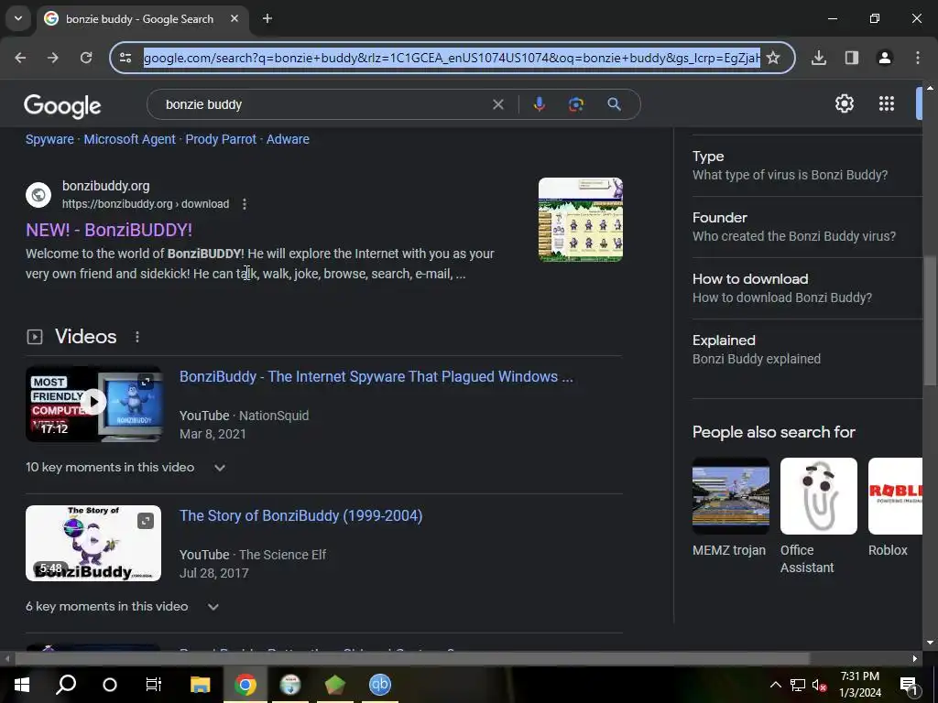Image resolution: width=938 pixels, height=703 pixels.
Task: Open Type: What type of virus question
Action: [x=807, y=166]
